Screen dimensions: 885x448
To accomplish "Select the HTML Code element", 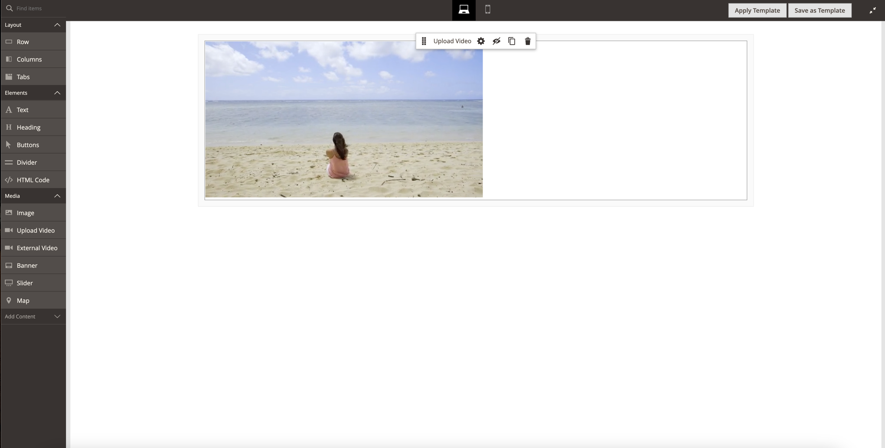I will point(33,180).
